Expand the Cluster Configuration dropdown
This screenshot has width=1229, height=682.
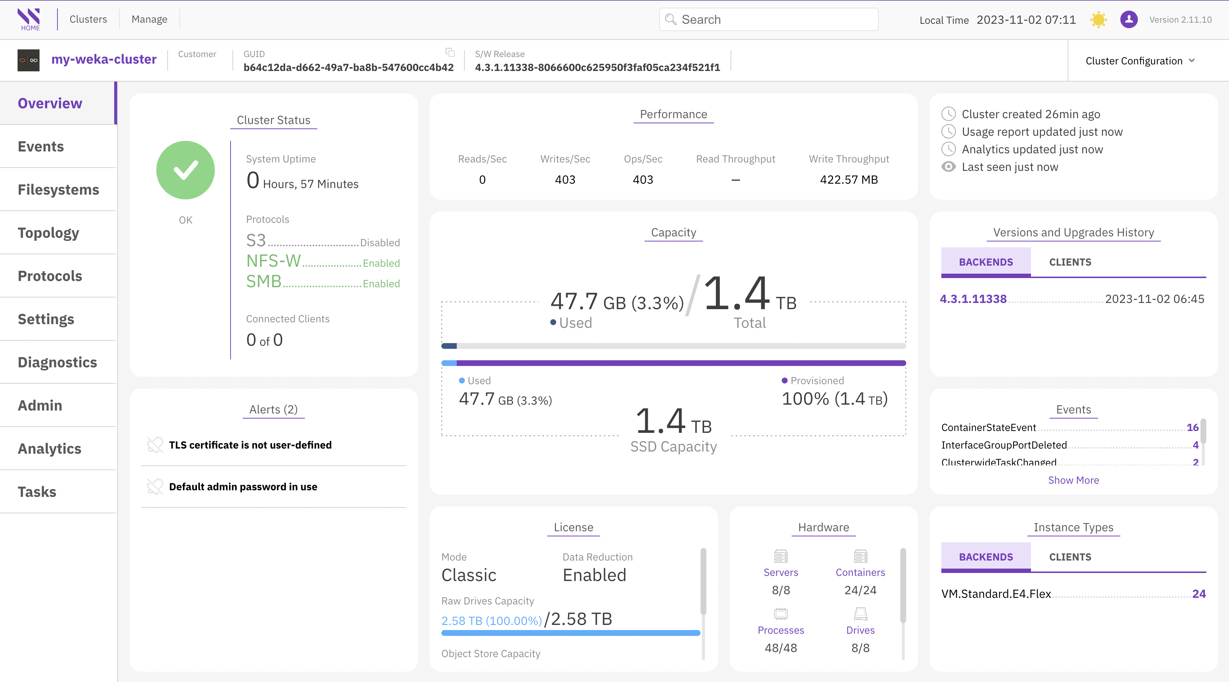pos(1140,61)
